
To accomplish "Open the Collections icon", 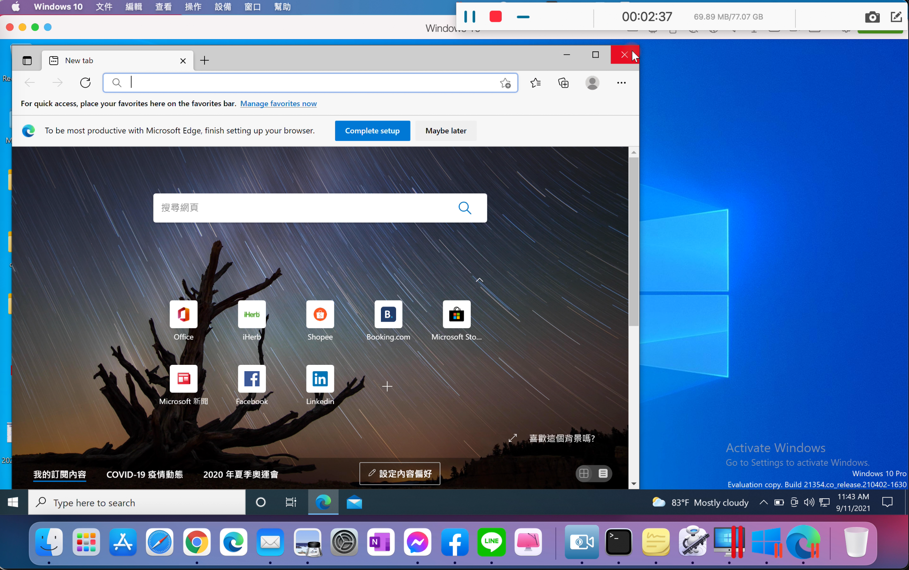I will coord(564,82).
